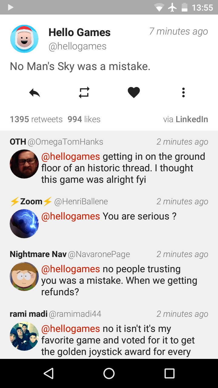
Task: Tap the airplane mode status icon
Action: [172, 8]
